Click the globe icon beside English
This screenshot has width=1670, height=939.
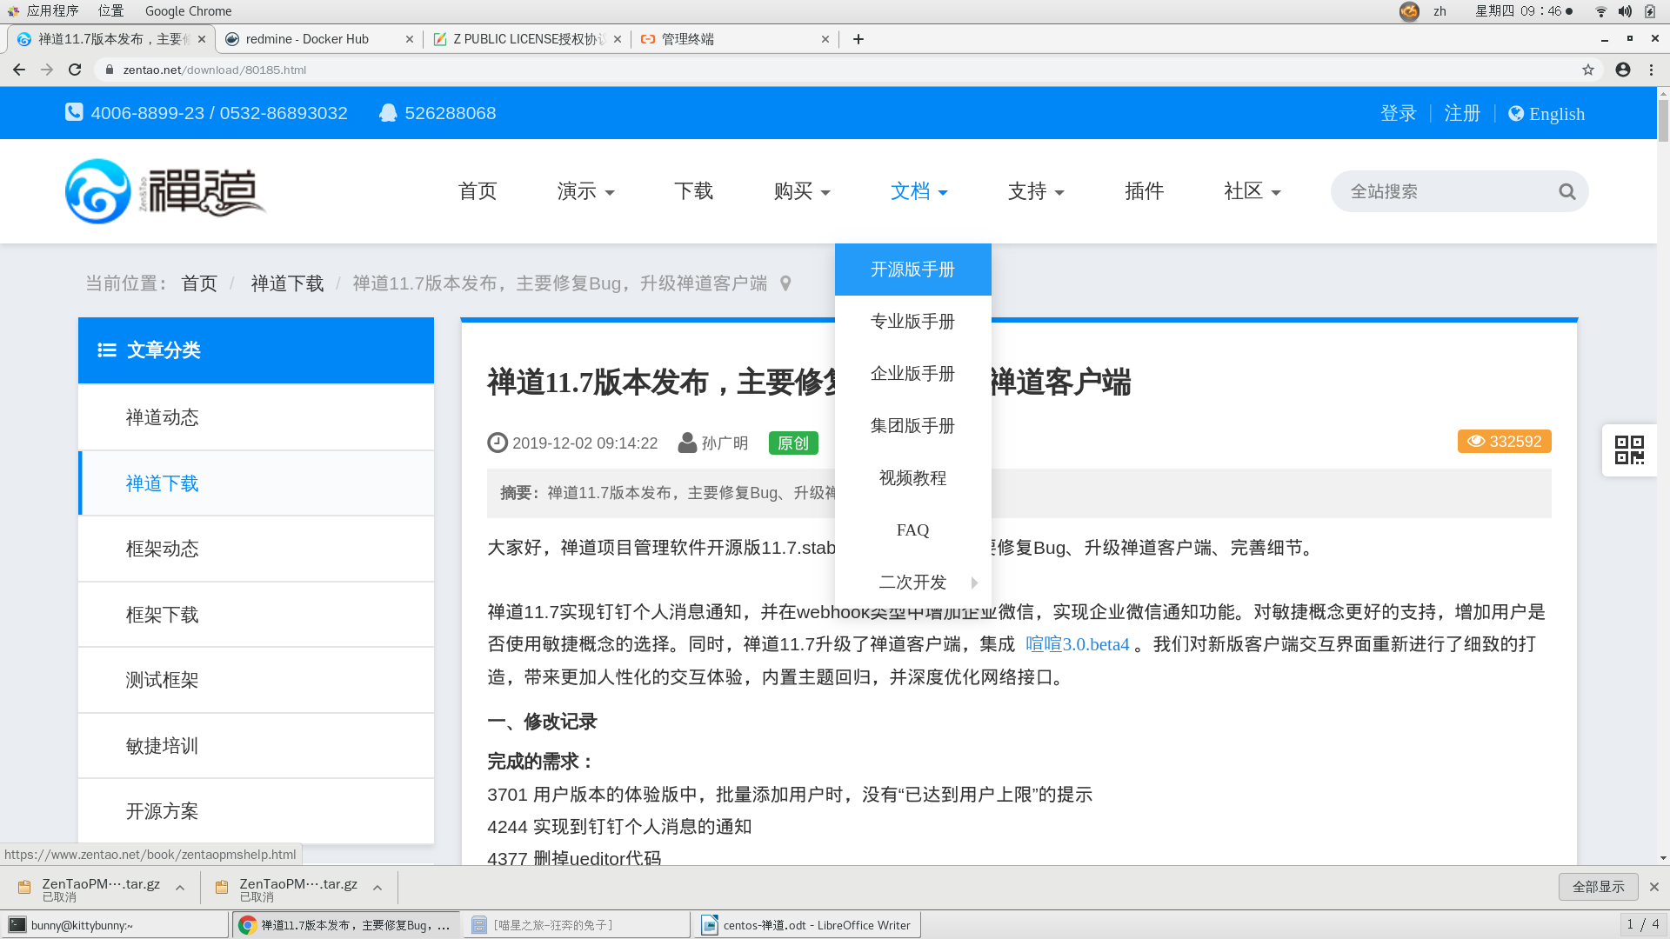[x=1516, y=113]
